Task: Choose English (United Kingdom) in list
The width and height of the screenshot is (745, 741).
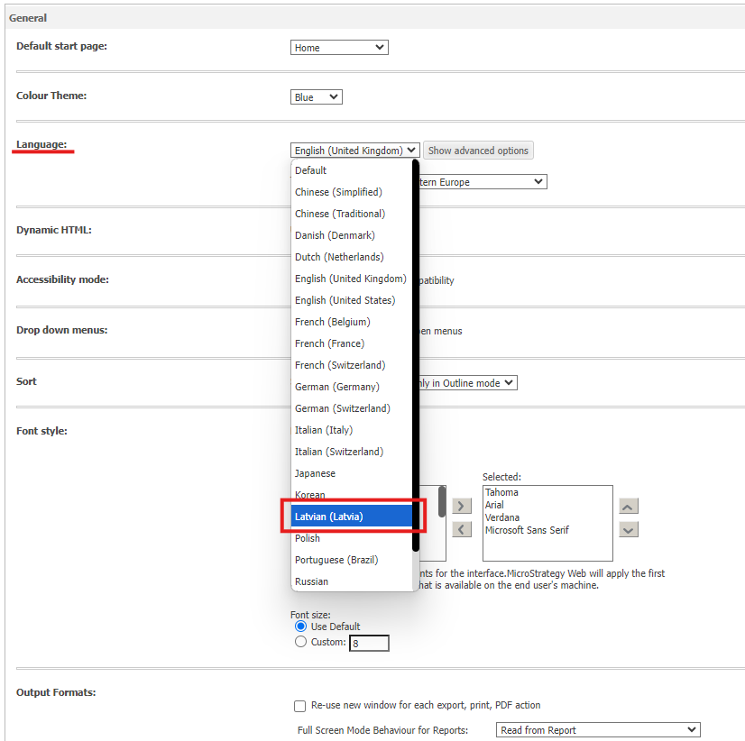Action: point(352,279)
